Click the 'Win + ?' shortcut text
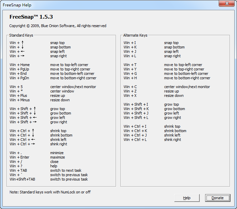Screen dimensions: 237x209 pos(16,166)
